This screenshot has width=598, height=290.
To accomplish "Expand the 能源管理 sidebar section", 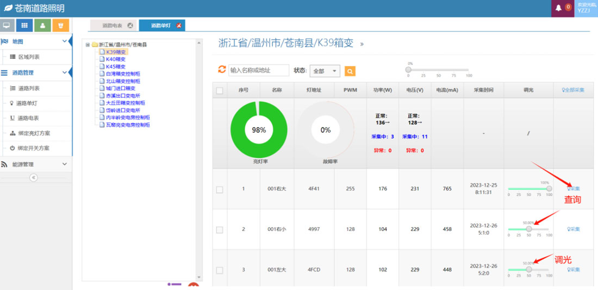I will pyautogui.click(x=35, y=164).
